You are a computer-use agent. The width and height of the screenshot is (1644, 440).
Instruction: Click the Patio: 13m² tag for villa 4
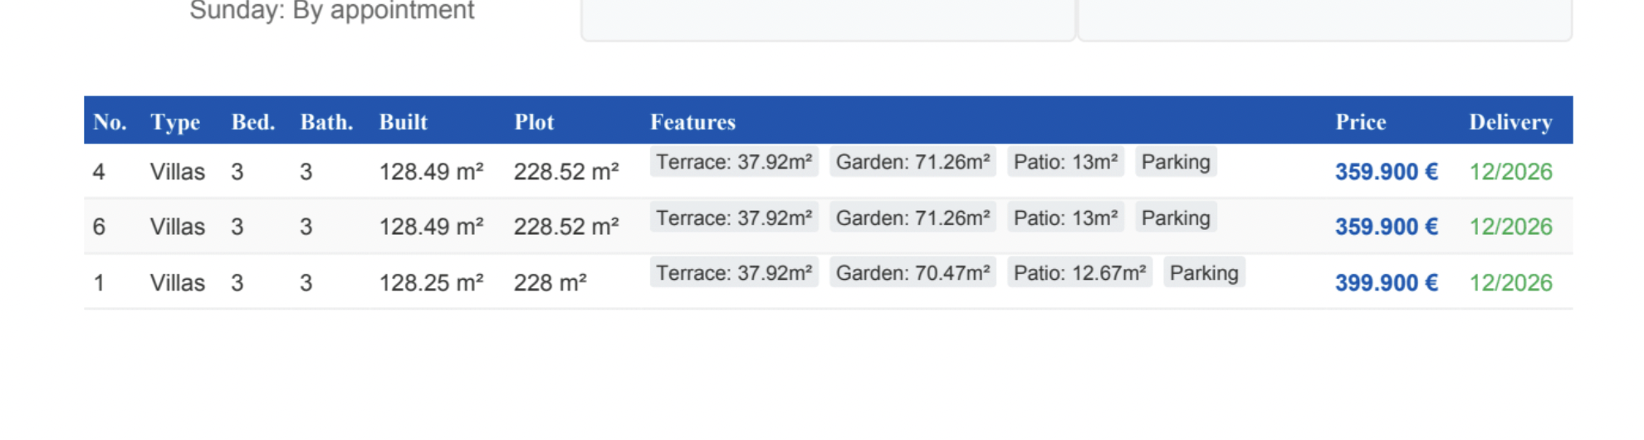(x=1065, y=162)
